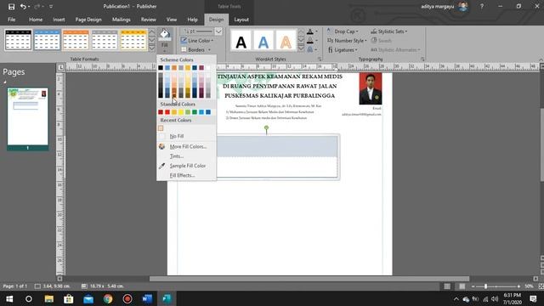
Task: Click the Help question mark icon
Action: click(x=482, y=7)
